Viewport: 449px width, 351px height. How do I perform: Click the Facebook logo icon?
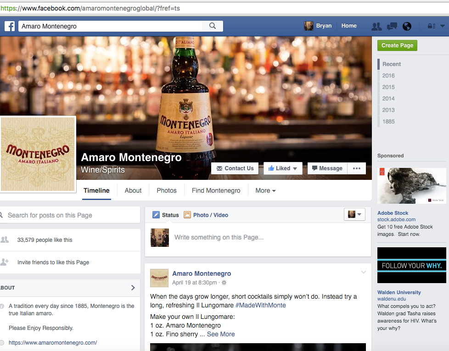[x=10, y=26]
